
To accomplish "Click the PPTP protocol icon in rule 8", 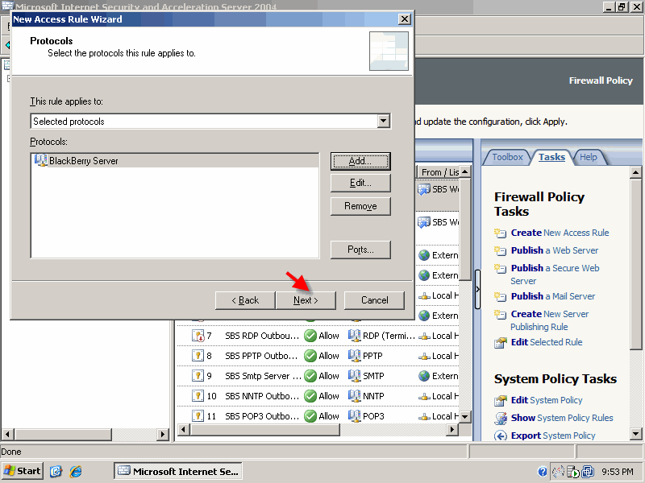I will pyautogui.click(x=354, y=356).
